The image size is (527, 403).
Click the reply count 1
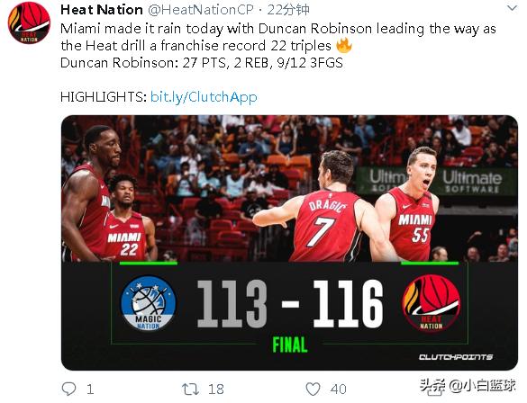coord(90,390)
